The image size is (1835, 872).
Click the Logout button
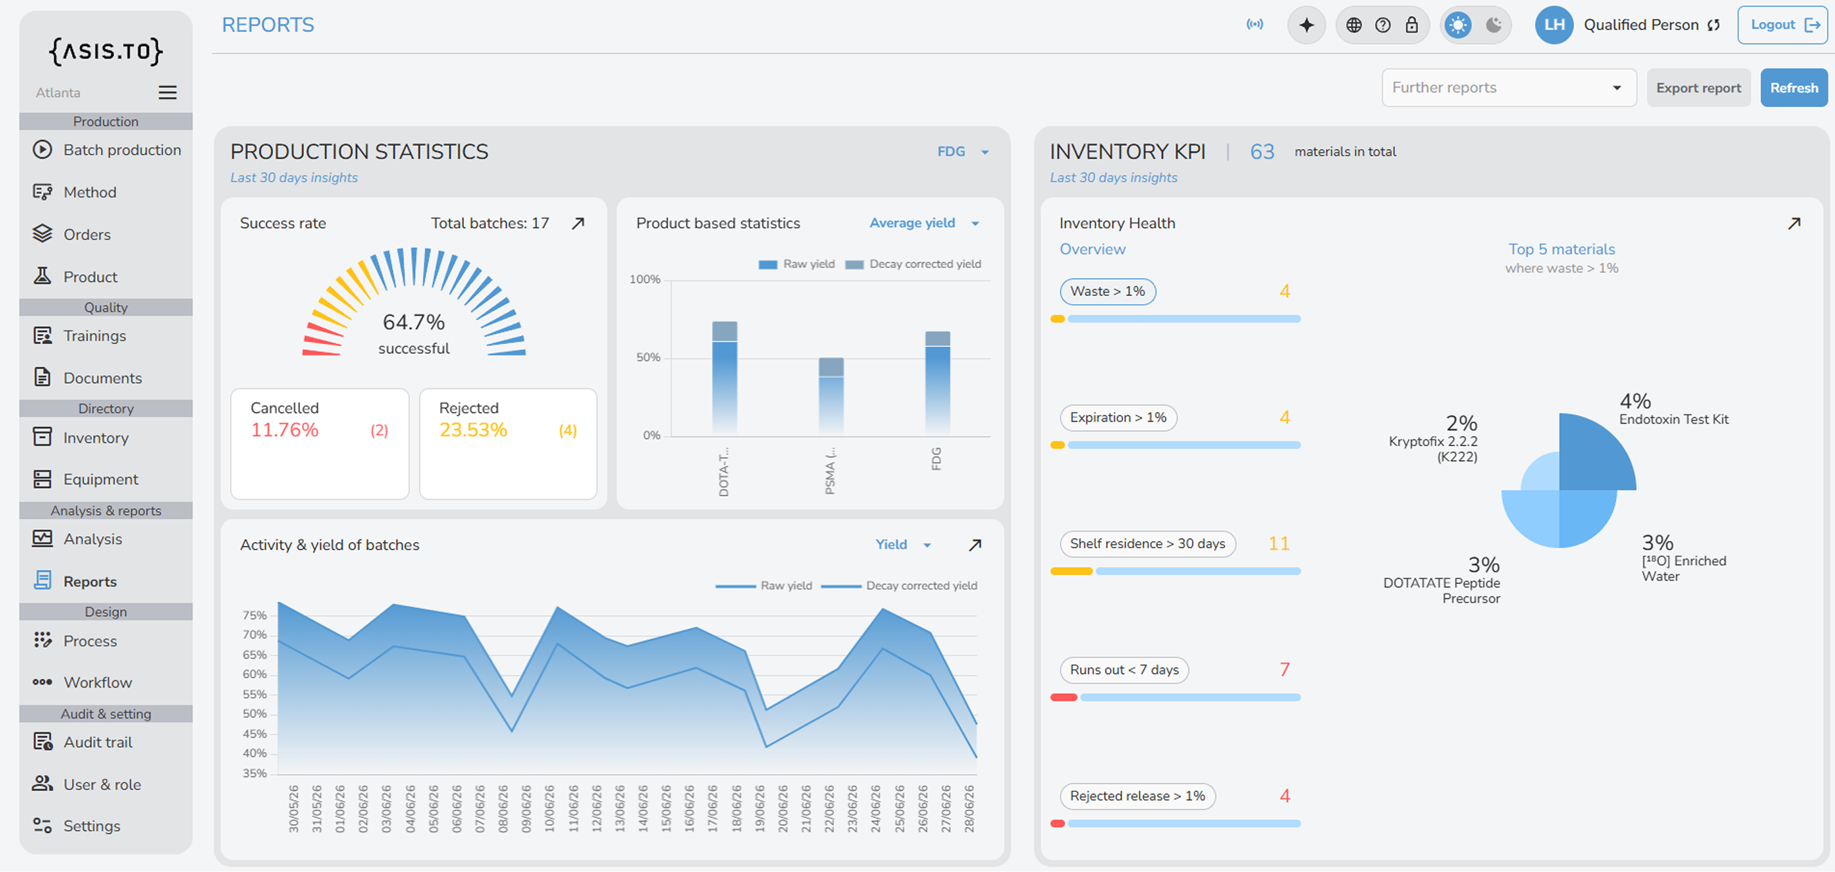[1784, 25]
